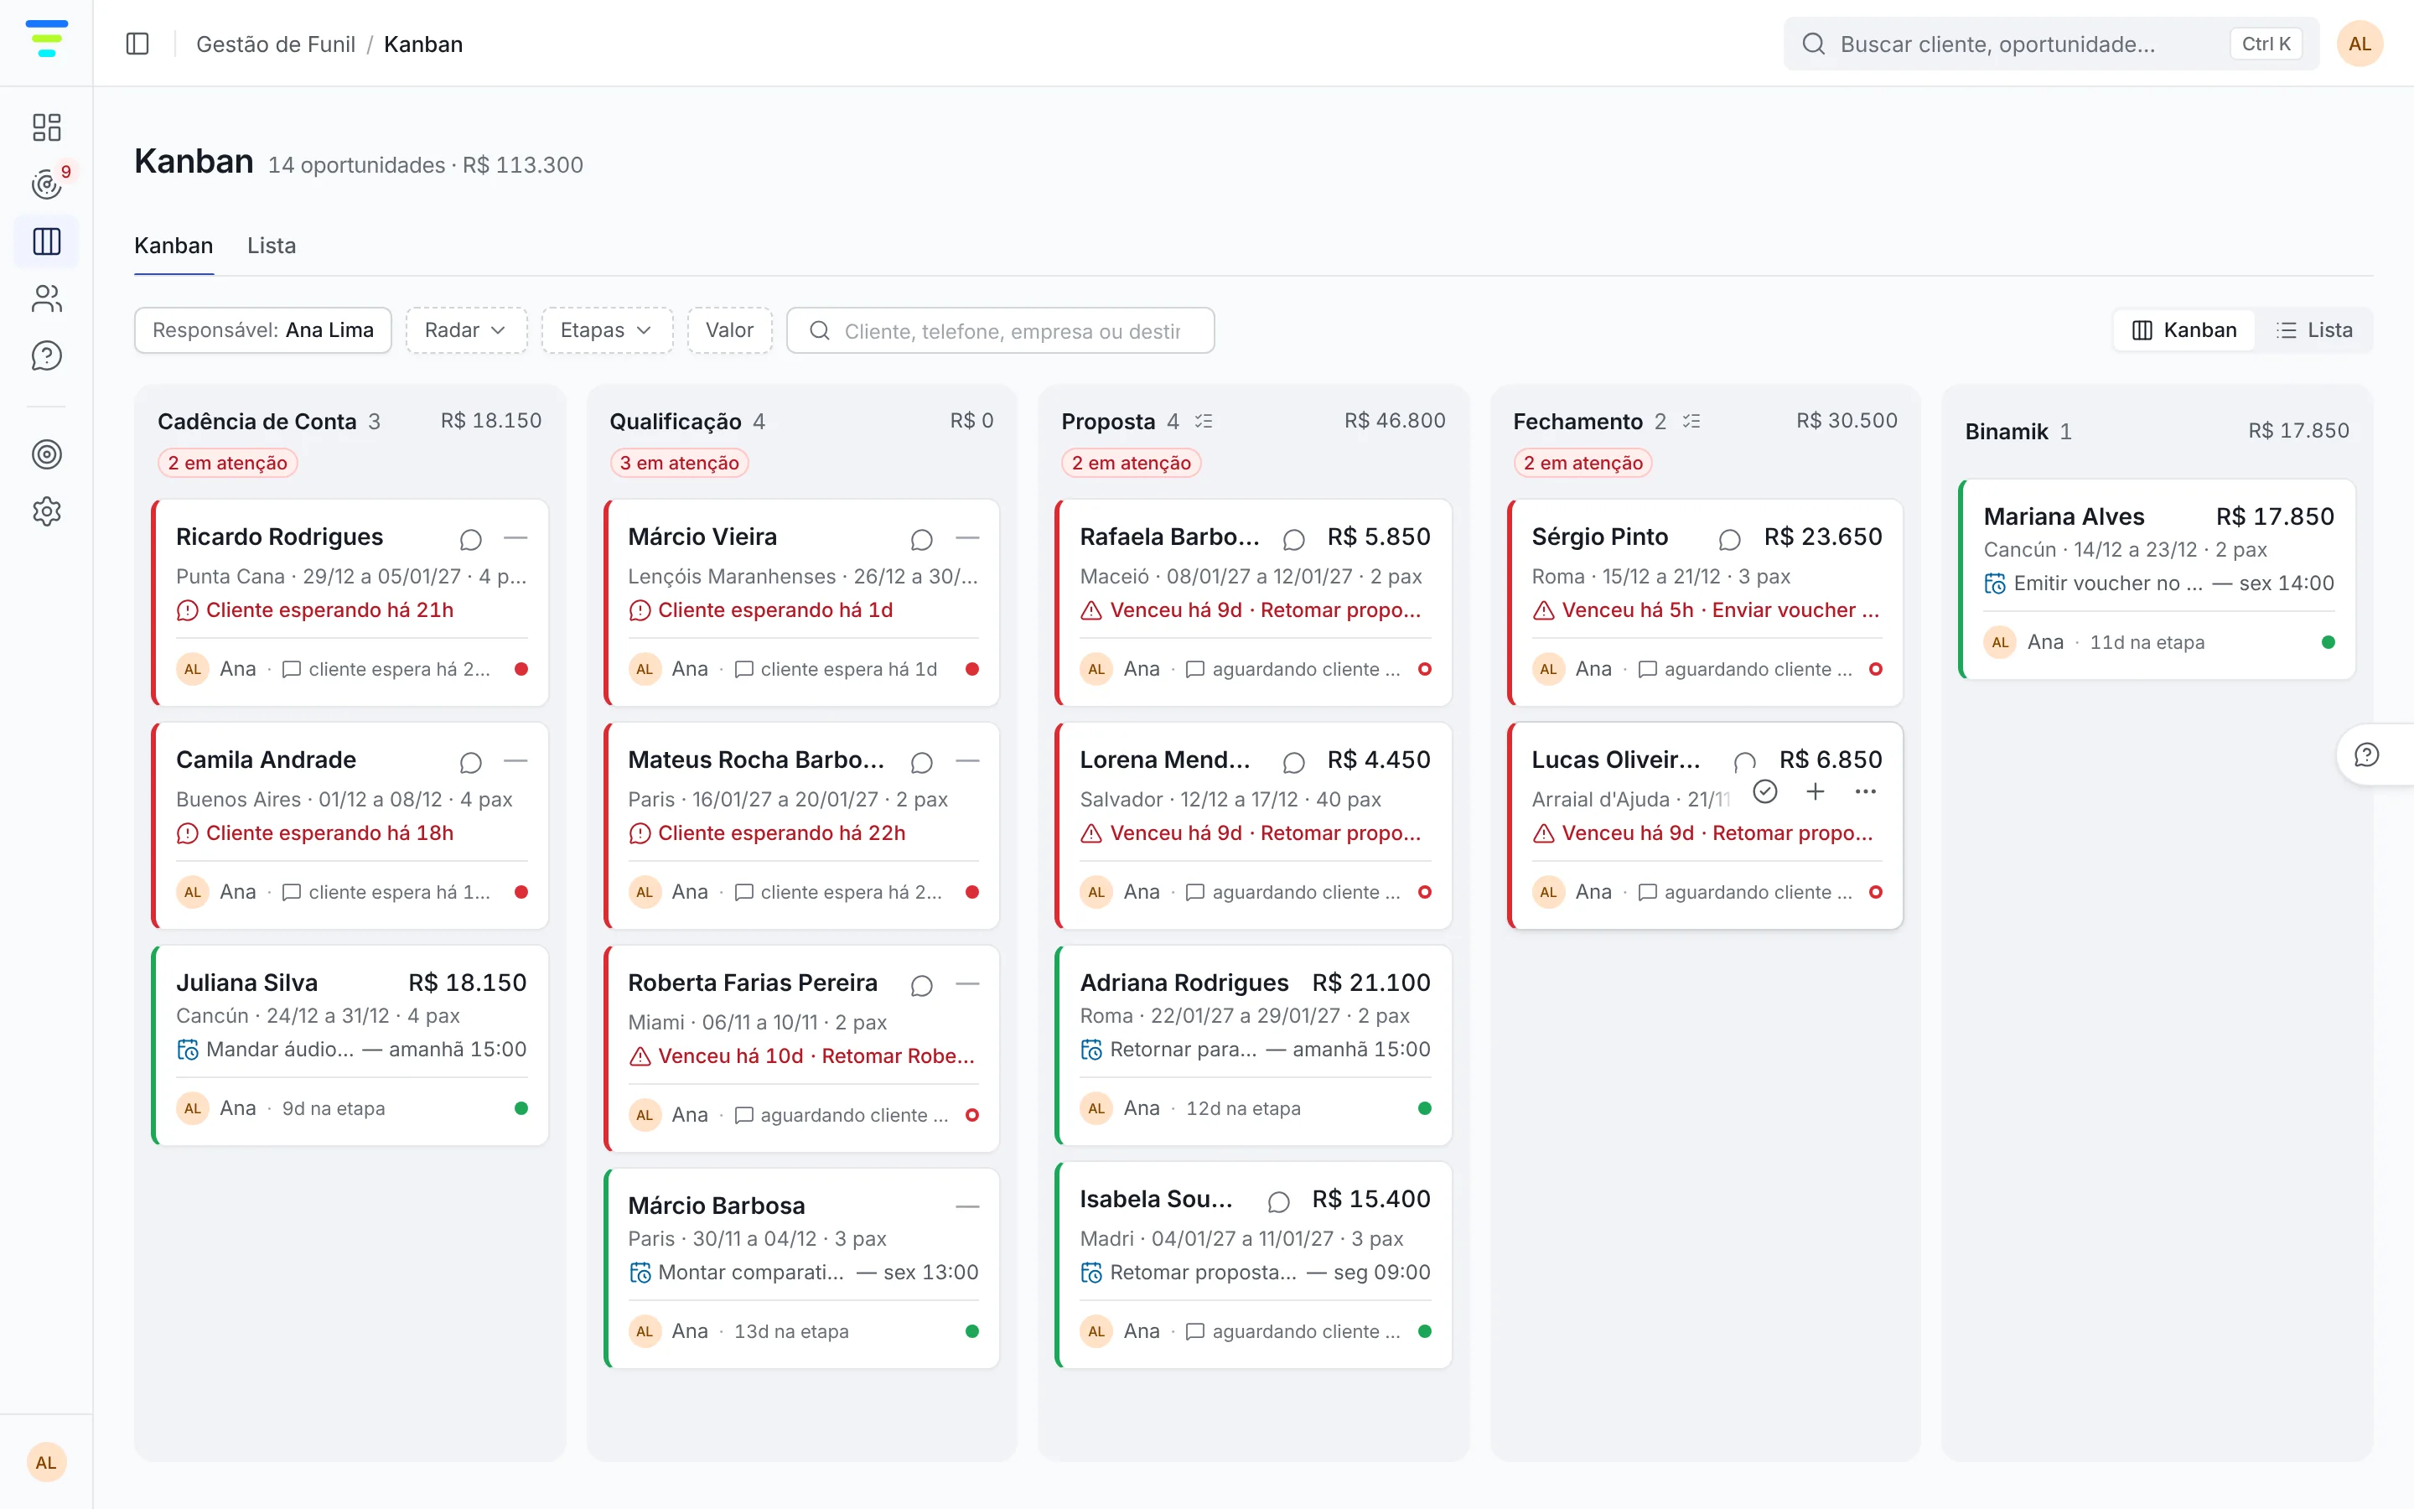The image size is (2414, 1509).
Task: Open the AL avatar at sidebar bottom
Action: coord(46,1462)
